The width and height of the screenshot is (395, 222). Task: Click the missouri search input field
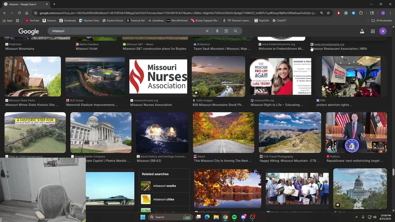(x=127, y=31)
